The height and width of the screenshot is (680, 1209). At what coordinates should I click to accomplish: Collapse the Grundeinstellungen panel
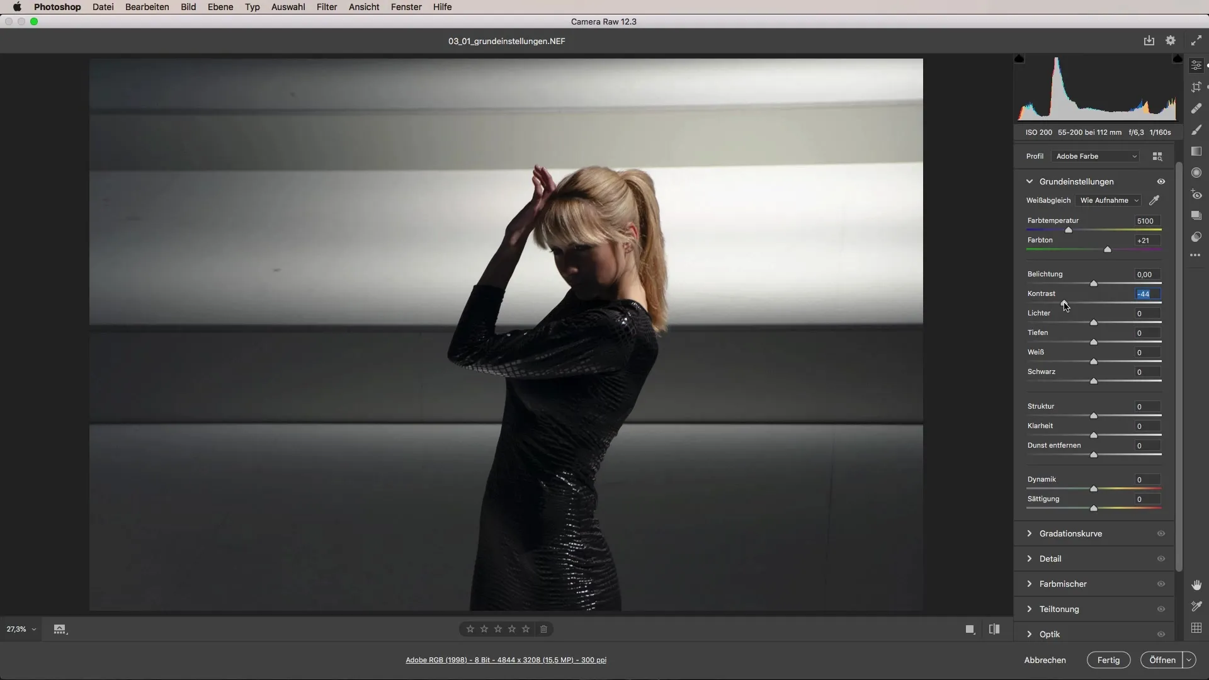tap(1030, 181)
